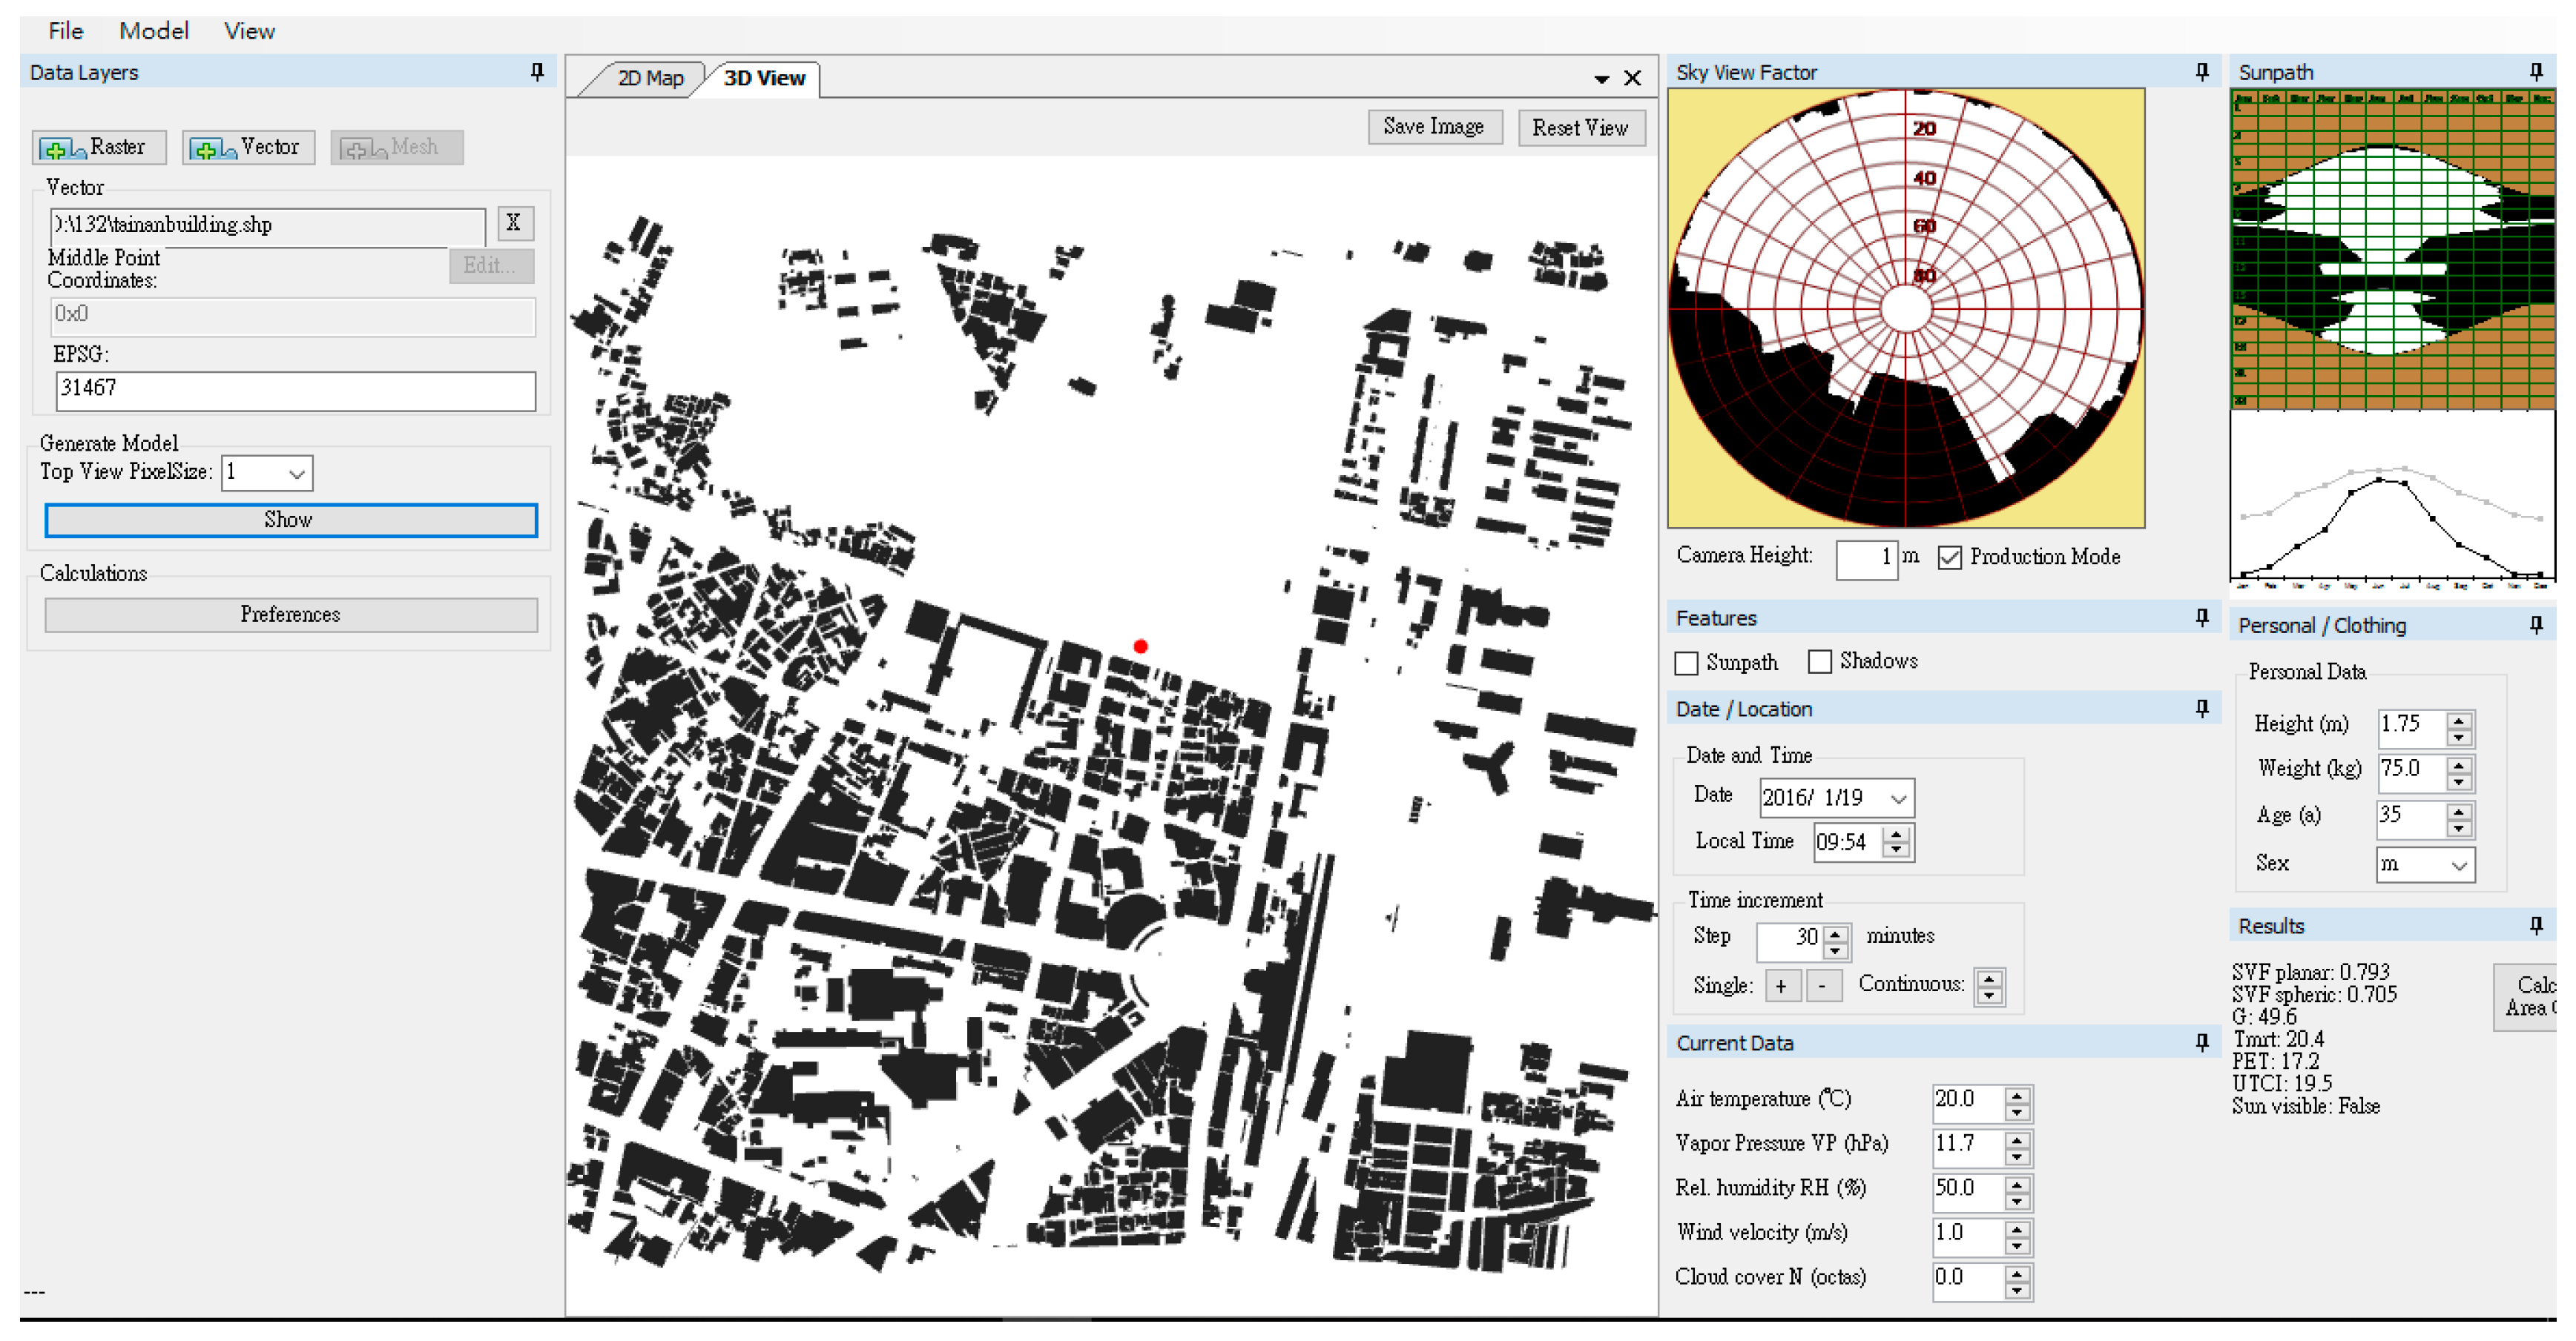
Task: Pin the Sunpath panel
Action: (x=2535, y=72)
